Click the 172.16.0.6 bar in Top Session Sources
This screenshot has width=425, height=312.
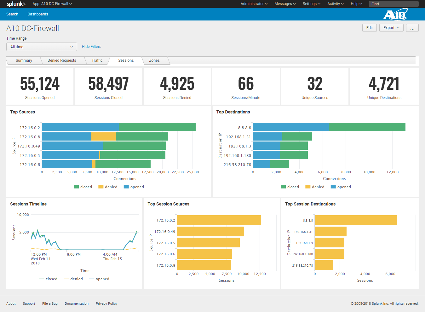[x=204, y=254]
